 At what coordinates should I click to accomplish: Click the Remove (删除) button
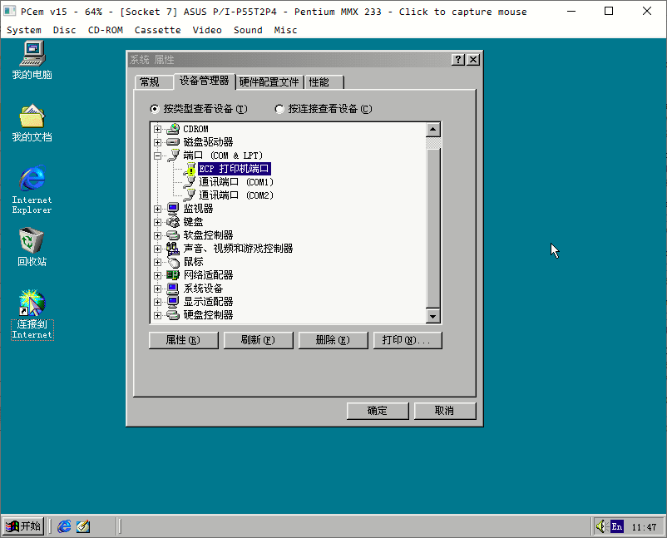coord(333,340)
